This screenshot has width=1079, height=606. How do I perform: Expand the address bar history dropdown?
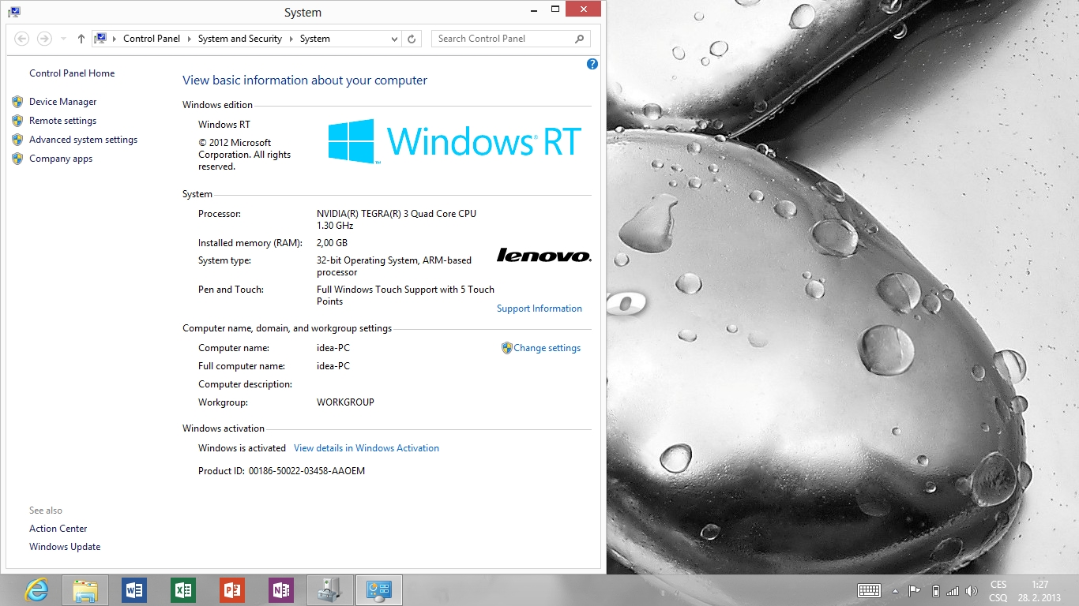[394, 39]
